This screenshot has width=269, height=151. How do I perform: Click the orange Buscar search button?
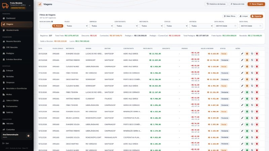pyautogui.click(x=57, y=26)
